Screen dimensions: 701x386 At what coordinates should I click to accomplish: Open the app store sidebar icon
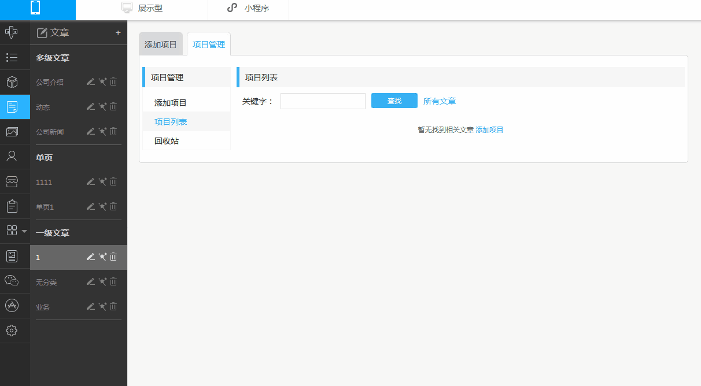coord(12,305)
